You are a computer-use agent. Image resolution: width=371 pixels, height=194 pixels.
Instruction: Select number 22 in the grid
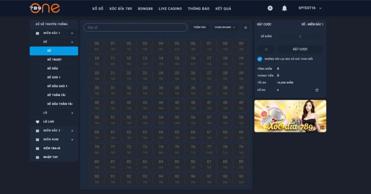click(x=129, y=76)
